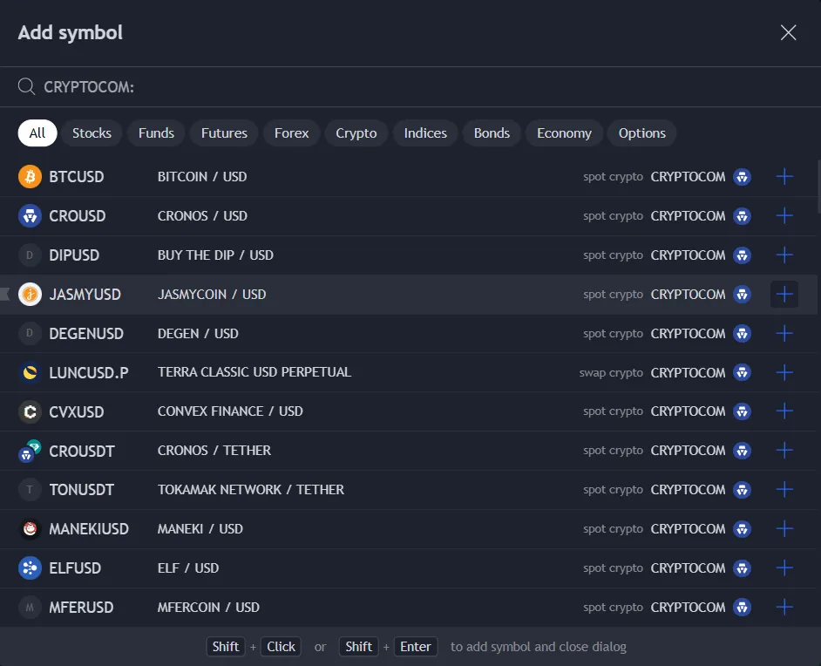This screenshot has height=666, width=821.
Task: Click the MFERUSD placeholder M icon
Action: [x=30, y=608]
